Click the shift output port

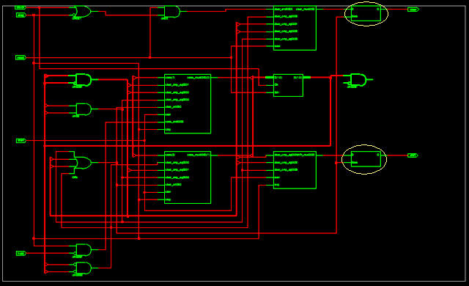tap(413, 155)
